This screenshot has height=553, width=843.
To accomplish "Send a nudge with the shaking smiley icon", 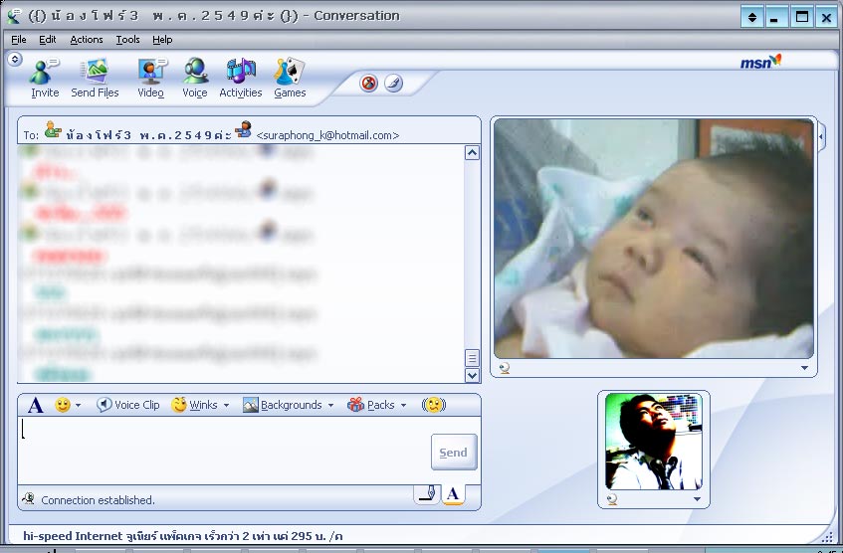I will click(x=434, y=405).
